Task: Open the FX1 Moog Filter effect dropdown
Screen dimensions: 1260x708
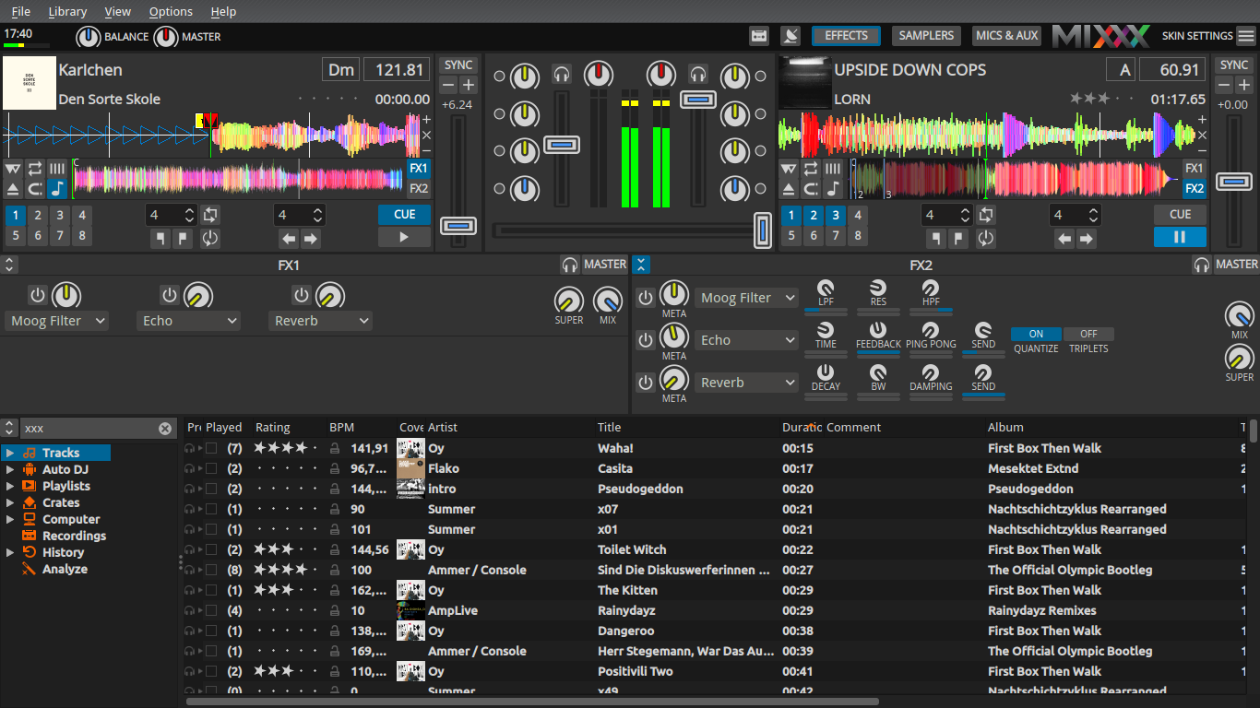Action: pos(57,321)
